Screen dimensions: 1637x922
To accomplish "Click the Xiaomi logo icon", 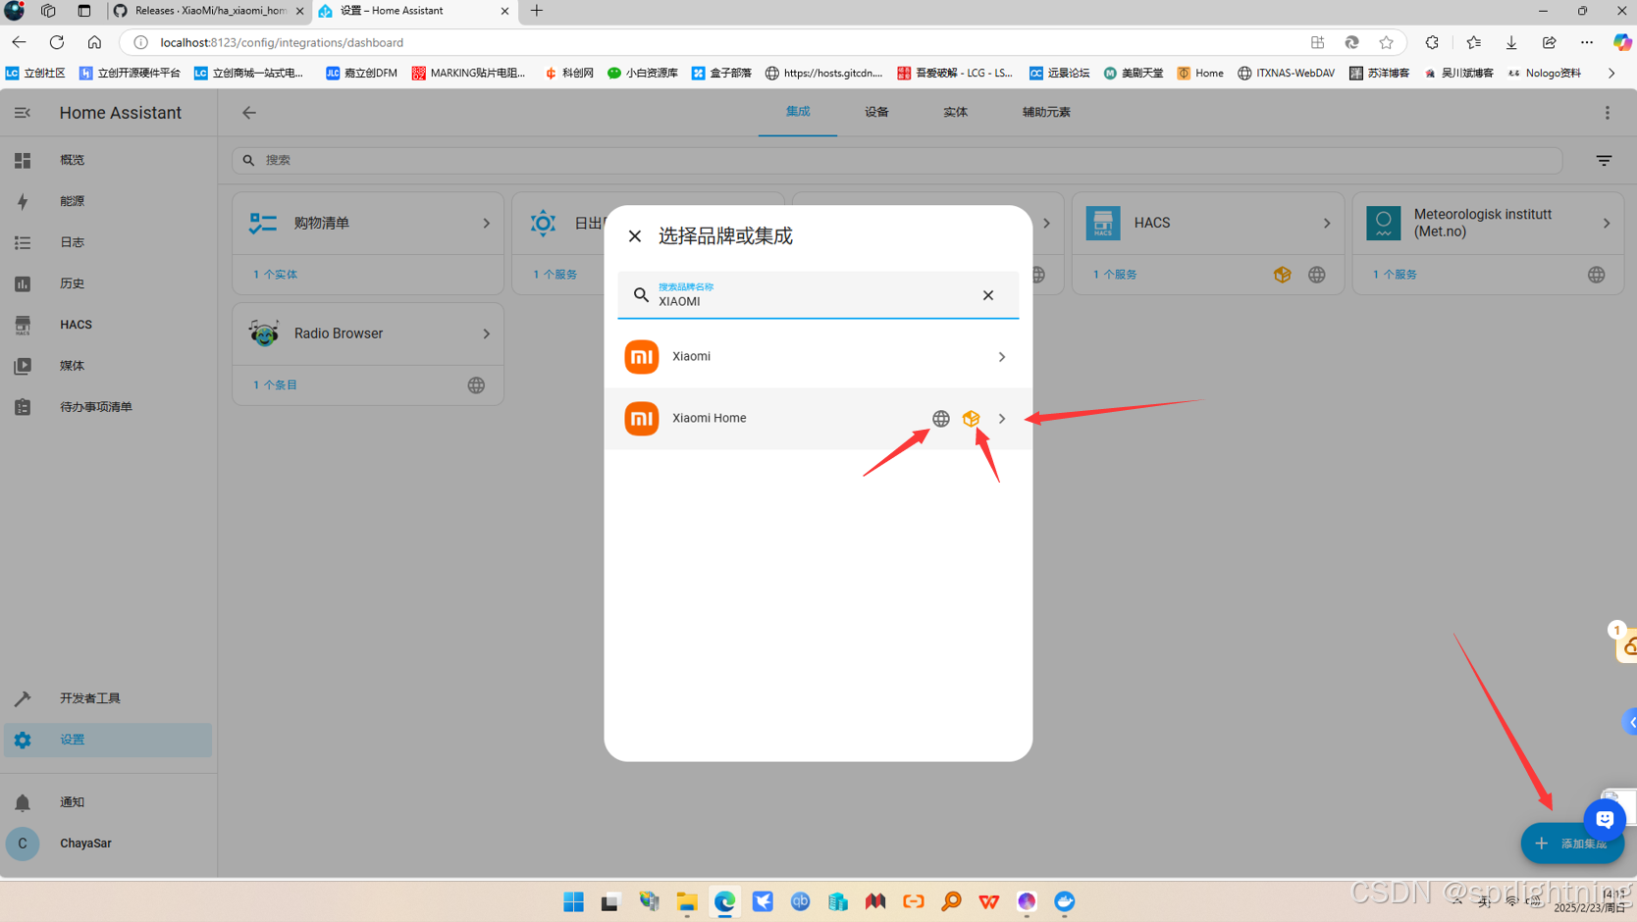I will (642, 357).
